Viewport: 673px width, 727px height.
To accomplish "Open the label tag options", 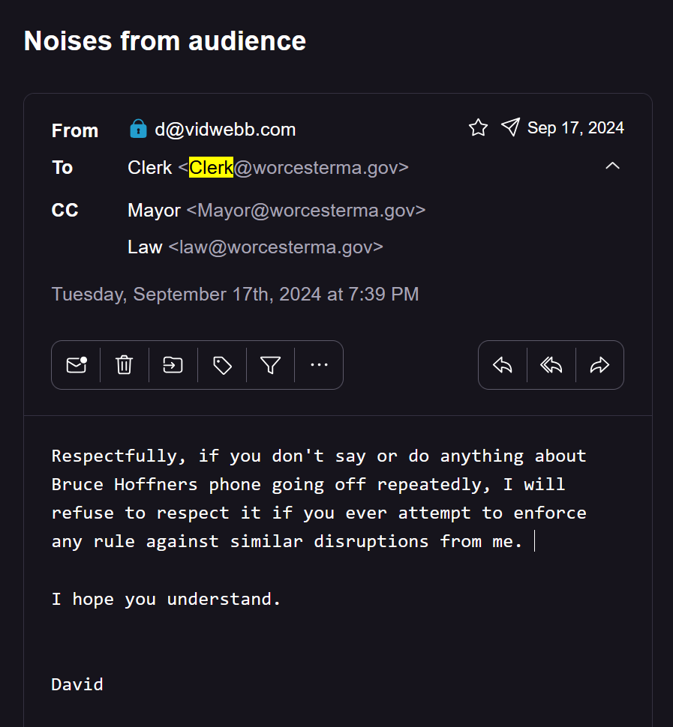I will coord(222,365).
